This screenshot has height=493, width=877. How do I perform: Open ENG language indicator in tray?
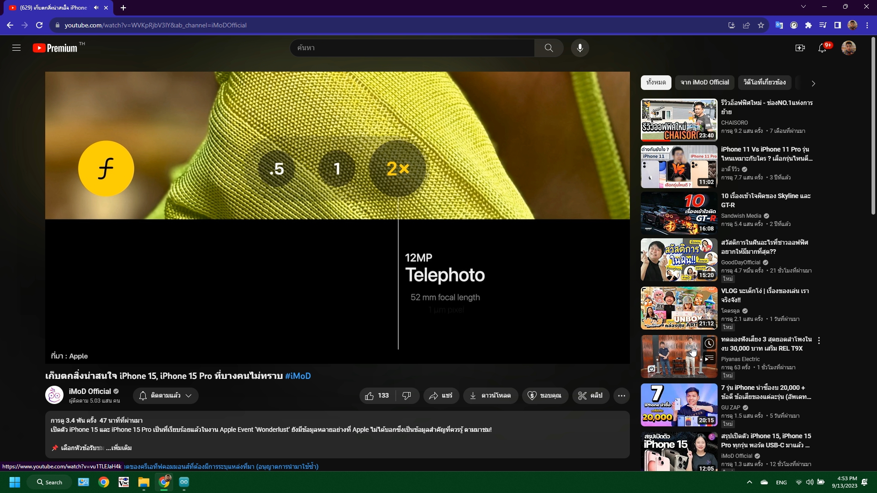[x=781, y=482]
